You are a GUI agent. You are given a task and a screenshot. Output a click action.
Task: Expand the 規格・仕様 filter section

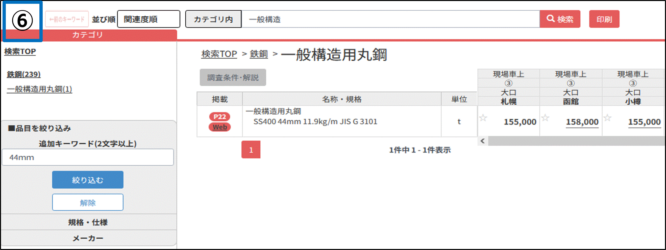[x=88, y=222]
